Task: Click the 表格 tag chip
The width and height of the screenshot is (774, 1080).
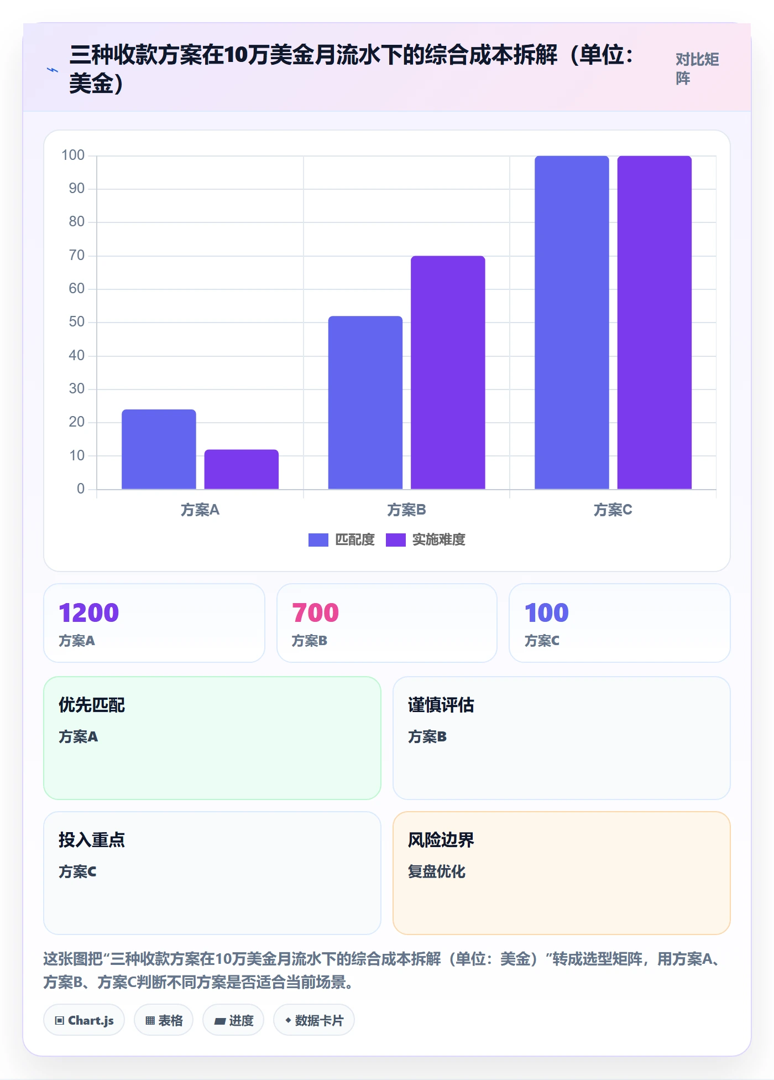Action: (x=164, y=1020)
